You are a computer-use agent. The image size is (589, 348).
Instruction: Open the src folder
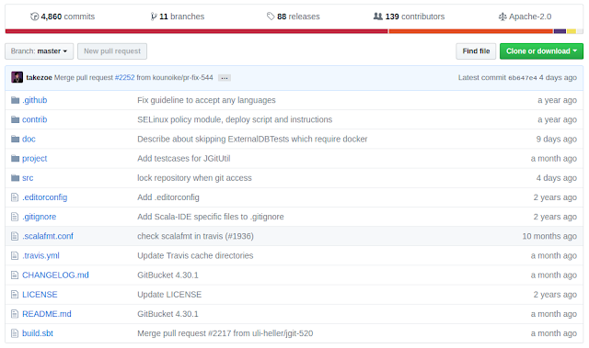28,178
